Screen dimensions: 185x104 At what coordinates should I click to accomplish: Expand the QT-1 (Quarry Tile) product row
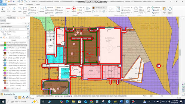(3, 50)
